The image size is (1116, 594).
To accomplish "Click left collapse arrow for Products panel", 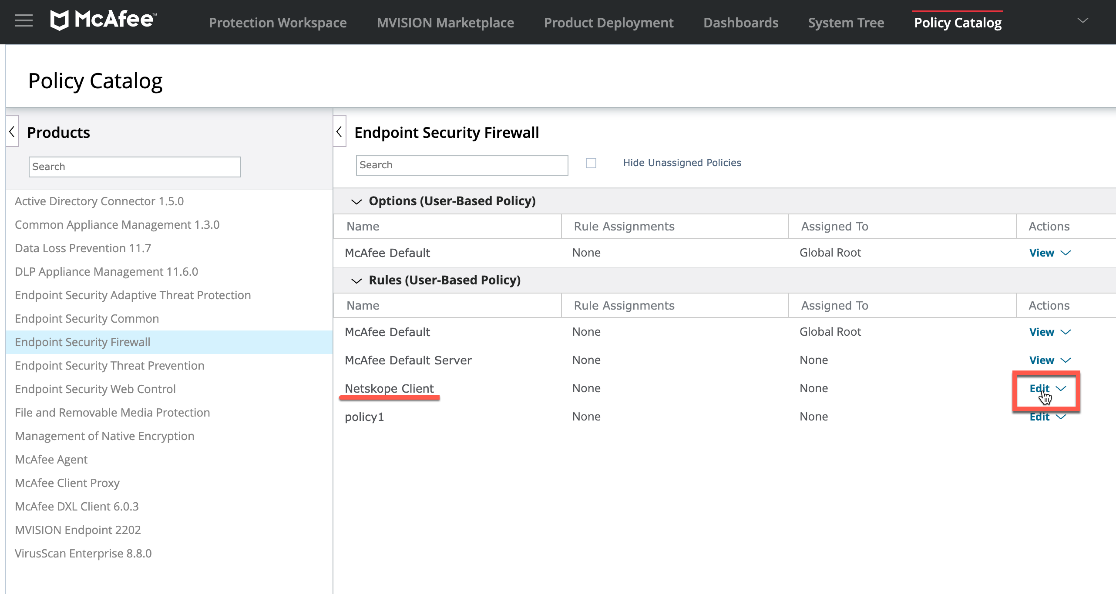I will [12, 133].
